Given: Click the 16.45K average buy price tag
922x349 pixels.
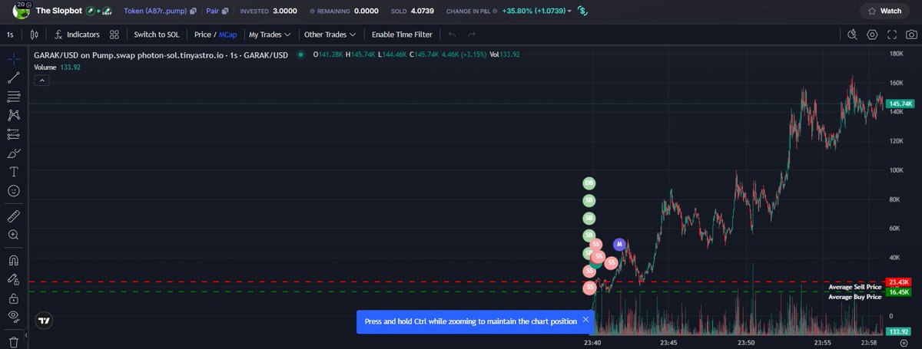Looking at the screenshot, I should (x=898, y=291).
